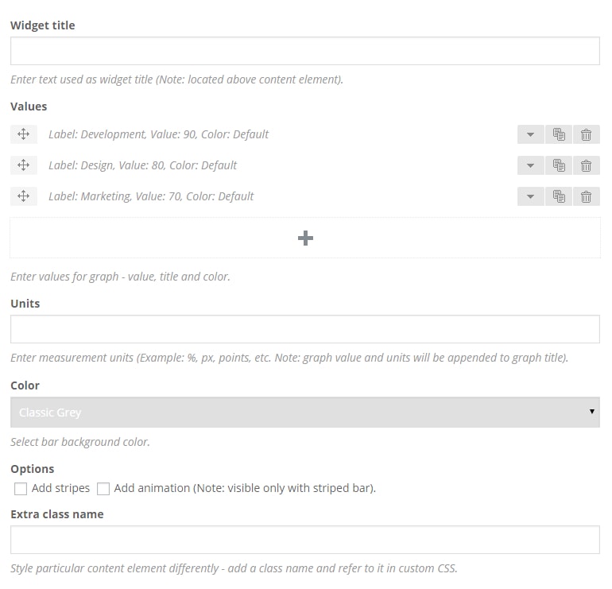The height and width of the screenshot is (589, 612).
Task: Click the Widget title text field
Action: pyautogui.click(x=304, y=51)
